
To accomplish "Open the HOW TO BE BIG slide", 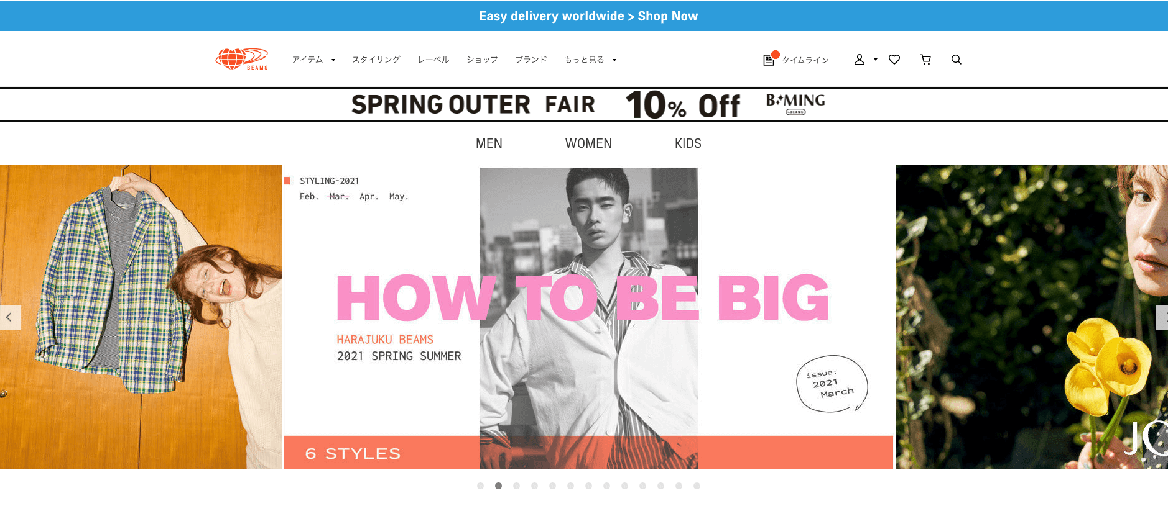I will pos(588,317).
